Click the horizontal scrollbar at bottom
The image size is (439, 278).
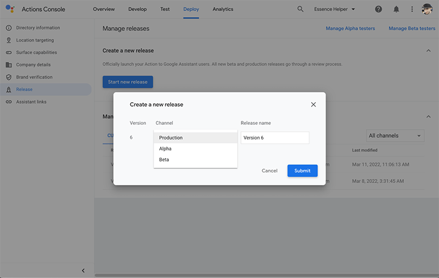[267, 275]
